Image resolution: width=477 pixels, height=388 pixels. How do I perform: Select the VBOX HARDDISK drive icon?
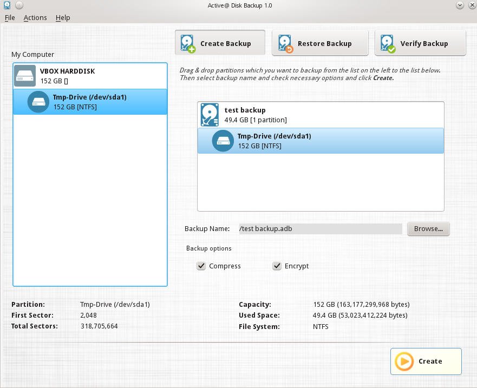point(24,75)
